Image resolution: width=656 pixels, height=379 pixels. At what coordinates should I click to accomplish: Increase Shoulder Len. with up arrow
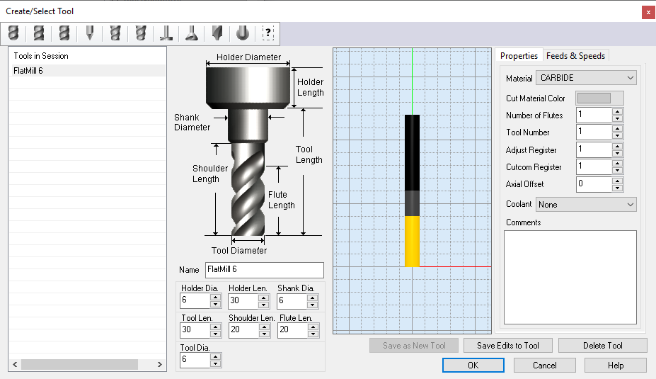[x=264, y=327]
